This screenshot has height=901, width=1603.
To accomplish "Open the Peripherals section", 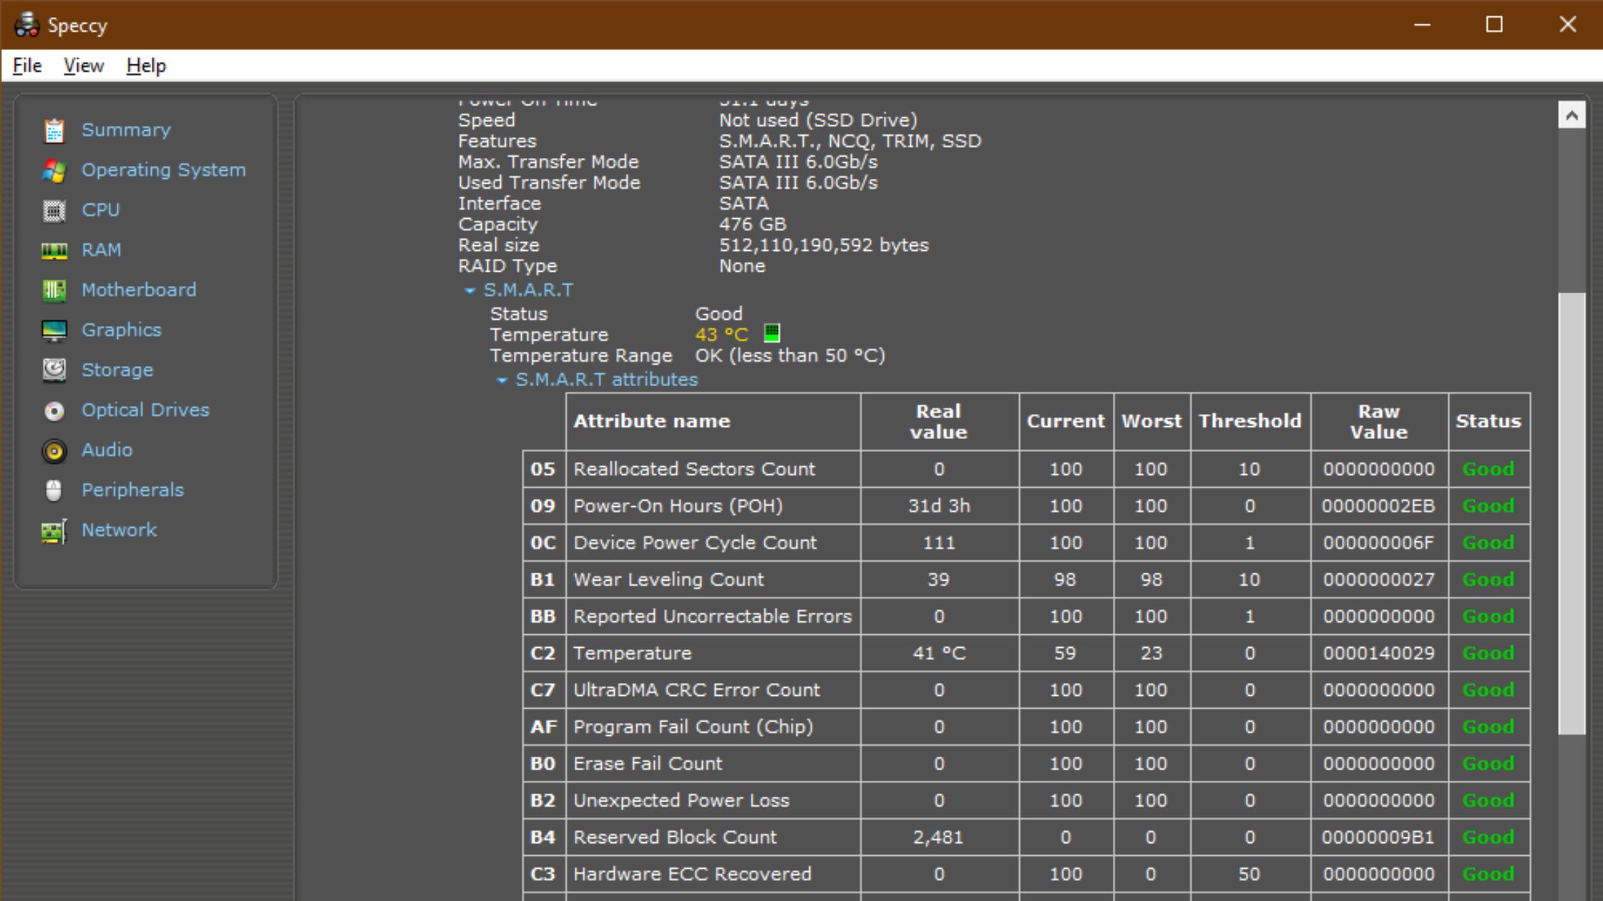I will 132,491.
